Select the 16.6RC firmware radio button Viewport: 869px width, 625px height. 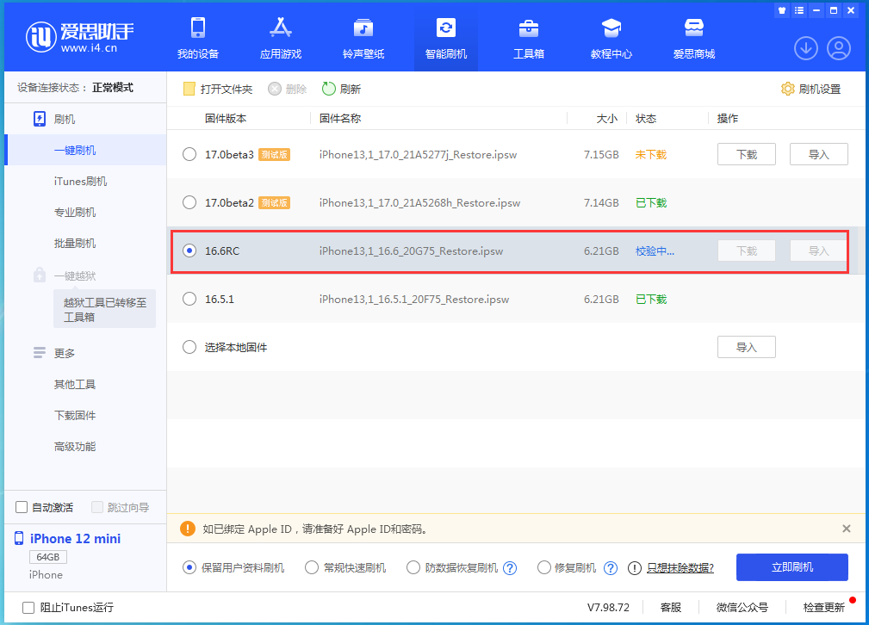click(189, 251)
